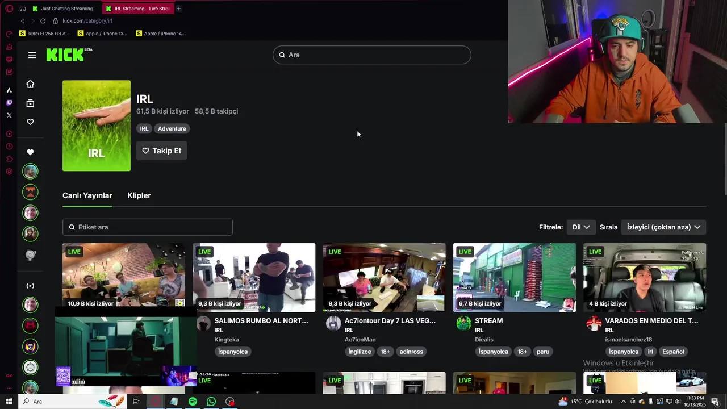Screen dimensions: 727x409
Task: Open Ac7iontour Day 7 LAS VEG... stream
Action: tap(390, 320)
